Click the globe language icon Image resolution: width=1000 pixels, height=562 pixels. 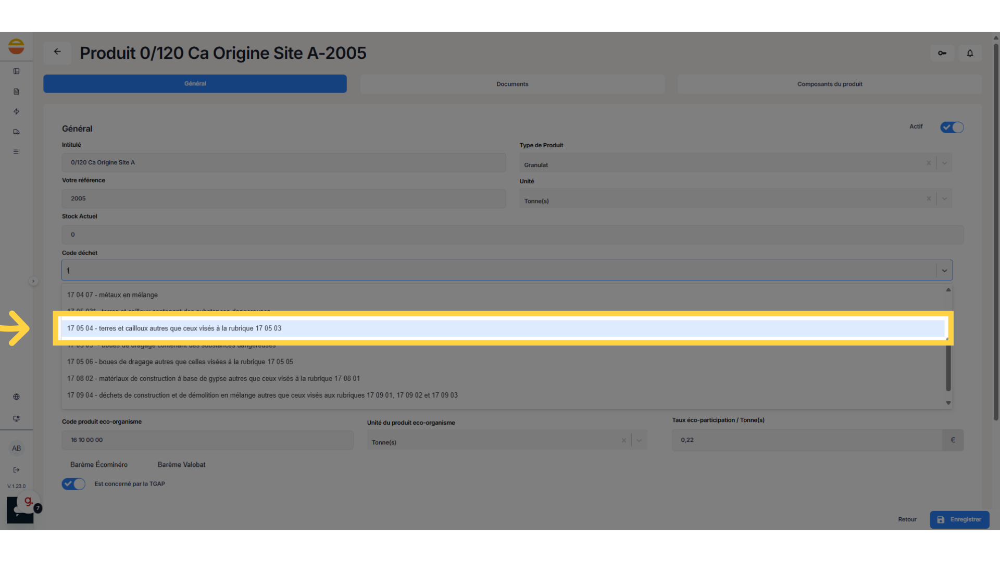click(x=17, y=397)
